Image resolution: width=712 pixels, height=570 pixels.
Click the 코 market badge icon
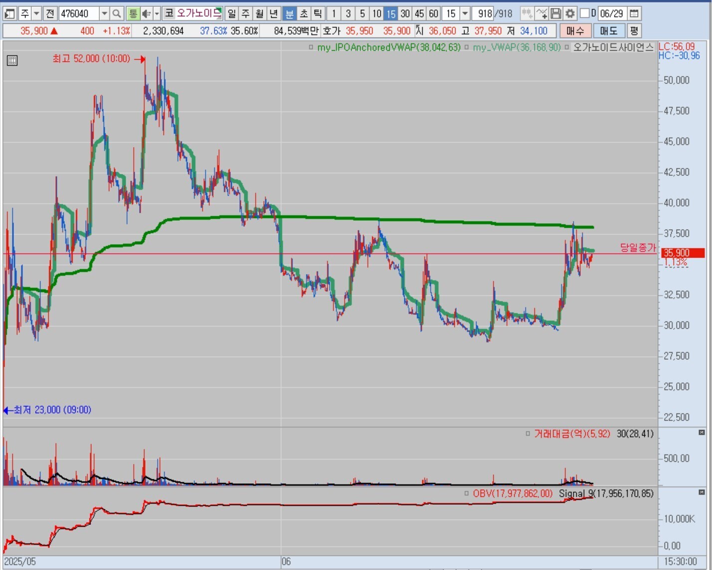tap(169, 13)
